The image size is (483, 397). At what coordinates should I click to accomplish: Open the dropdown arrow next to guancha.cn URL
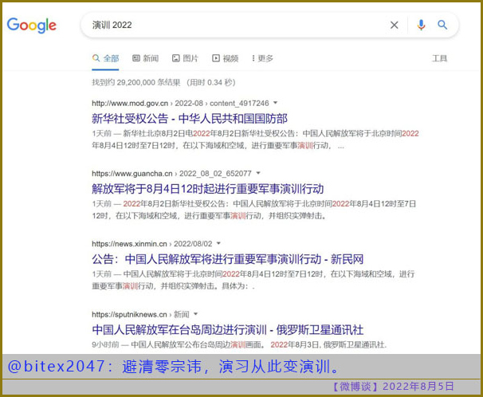point(258,173)
